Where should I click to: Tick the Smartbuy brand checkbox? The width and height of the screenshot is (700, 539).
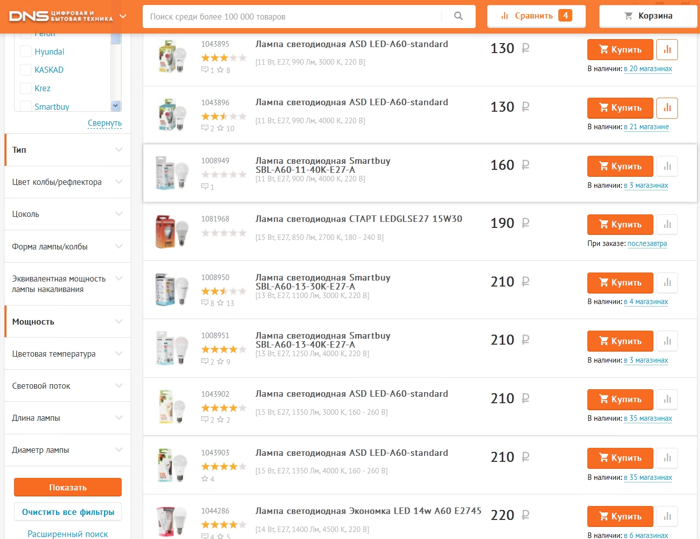click(x=26, y=106)
